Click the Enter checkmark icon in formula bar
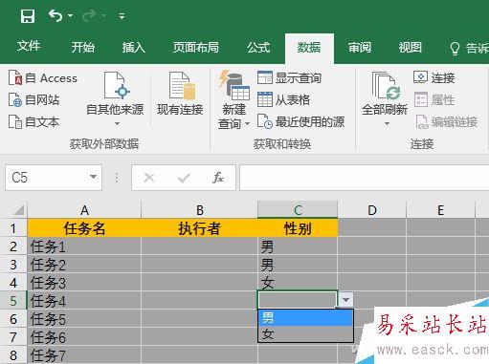This screenshot has height=364, width=489. 184,178
